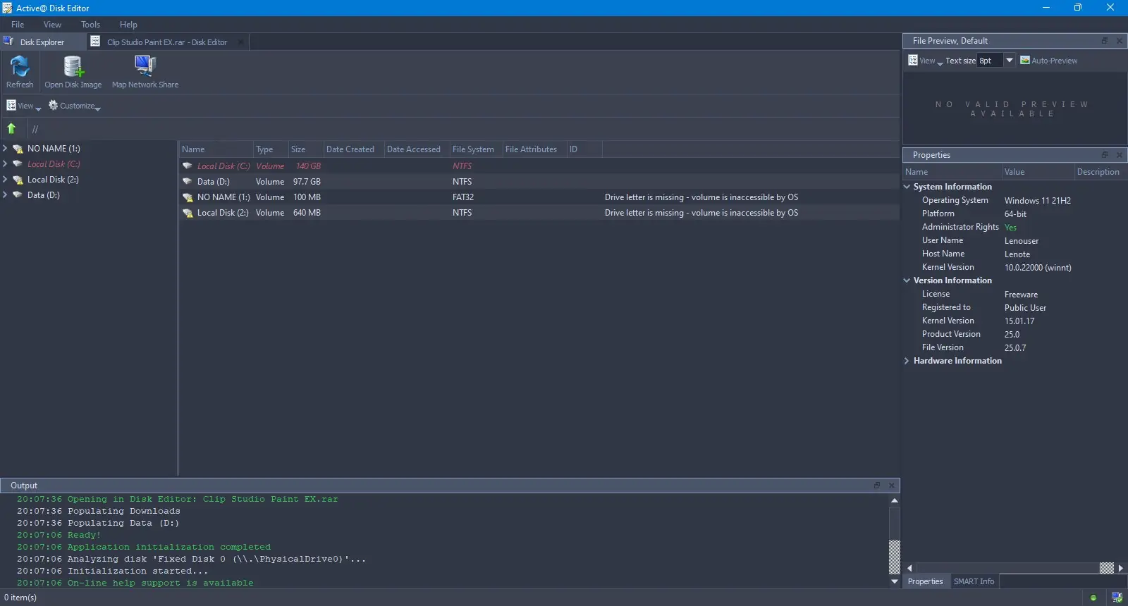
Task: Sort by the Size column header
Action: pyautogui.click(x=305, y=149)
